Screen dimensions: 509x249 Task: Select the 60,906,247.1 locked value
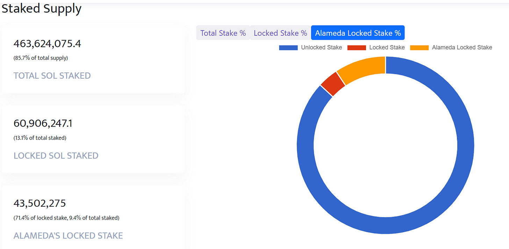click(x=43, y=123)
